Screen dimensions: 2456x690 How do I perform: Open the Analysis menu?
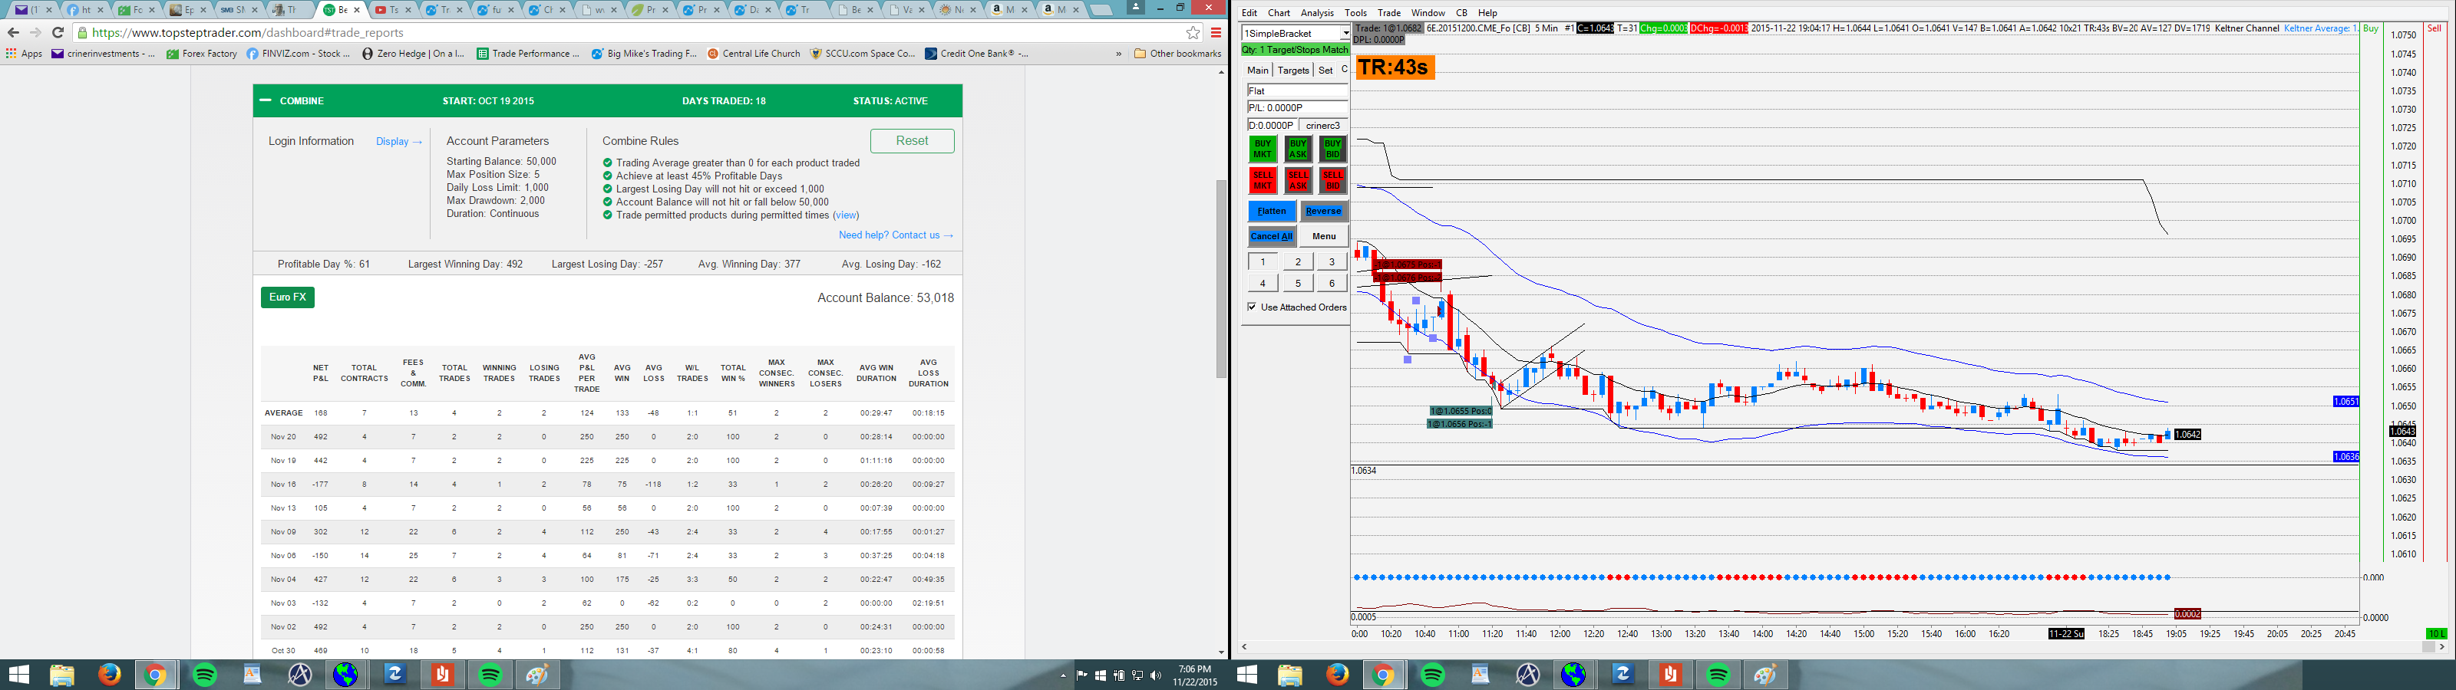coord(1317,13)
